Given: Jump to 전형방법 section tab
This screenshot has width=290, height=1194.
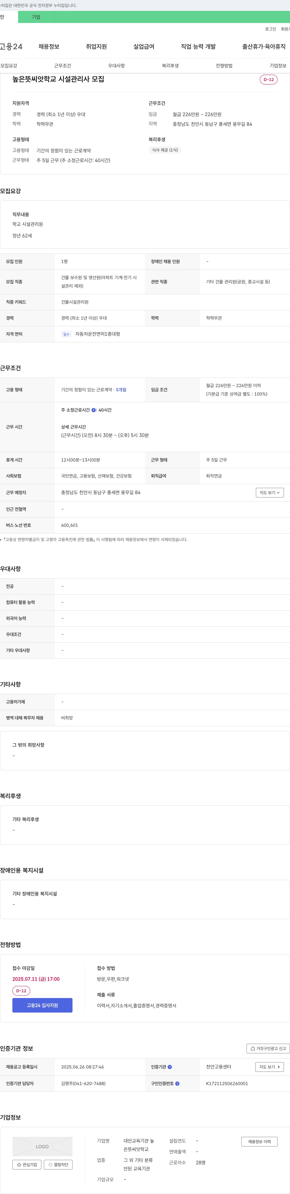Looking at the screenshot, I should point(224,66).
